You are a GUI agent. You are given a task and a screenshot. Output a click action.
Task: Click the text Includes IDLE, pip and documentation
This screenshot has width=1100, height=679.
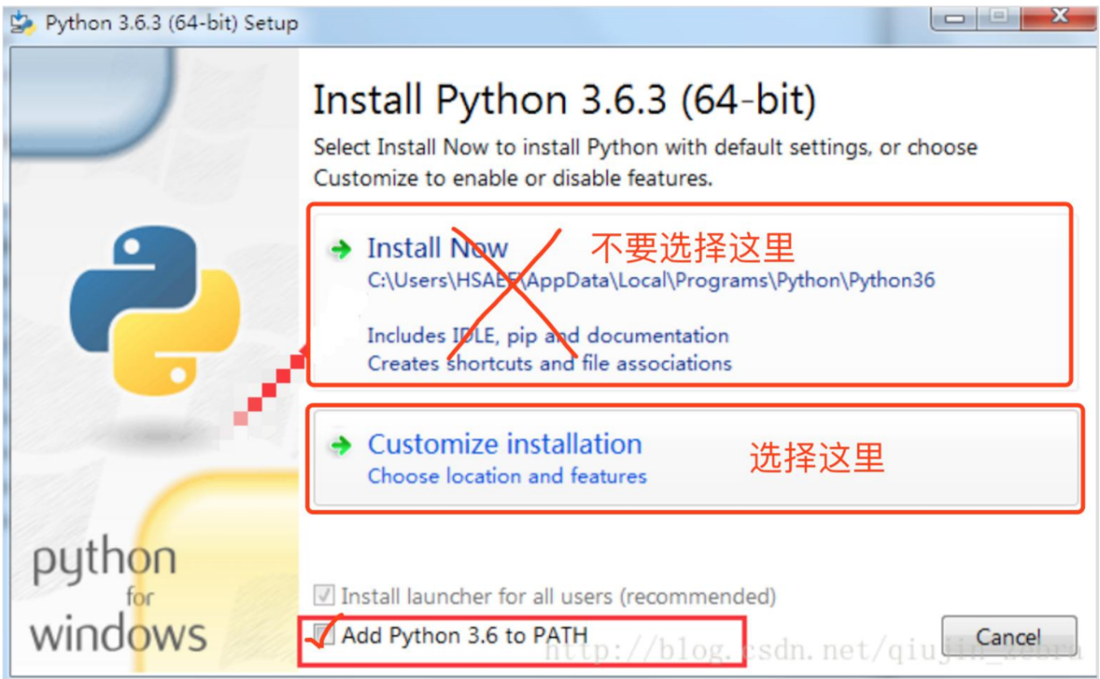point(548,336)
